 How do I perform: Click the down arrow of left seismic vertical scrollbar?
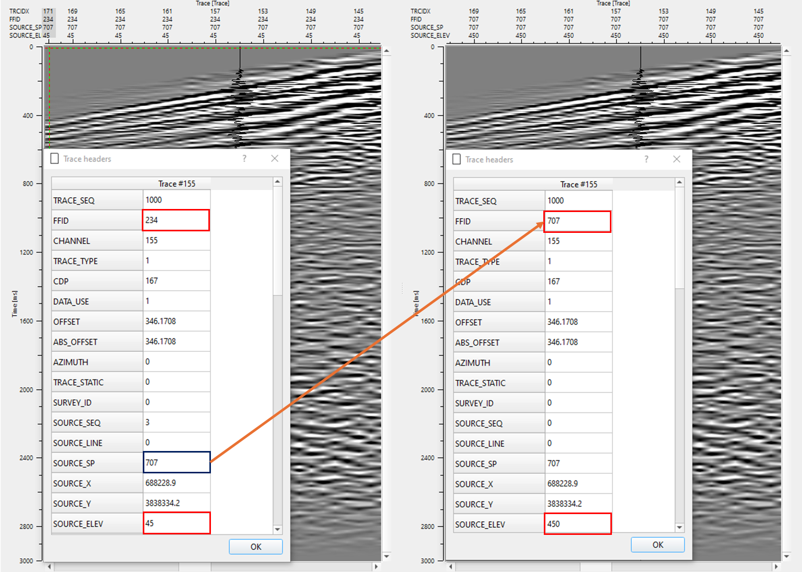coord(386,556)
